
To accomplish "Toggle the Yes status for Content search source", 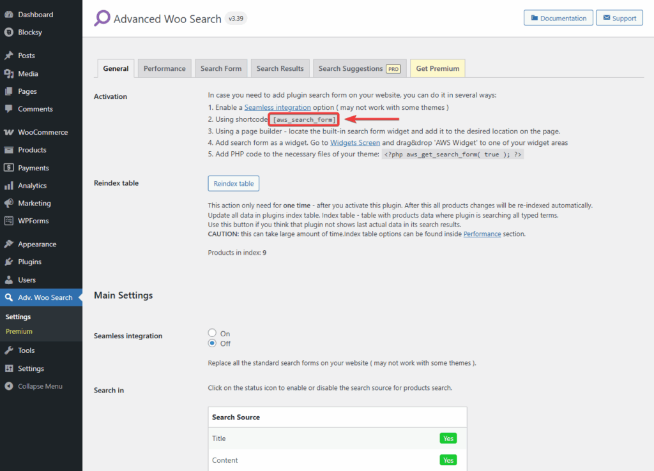I will pyautogui.click(x=448, y=460).
